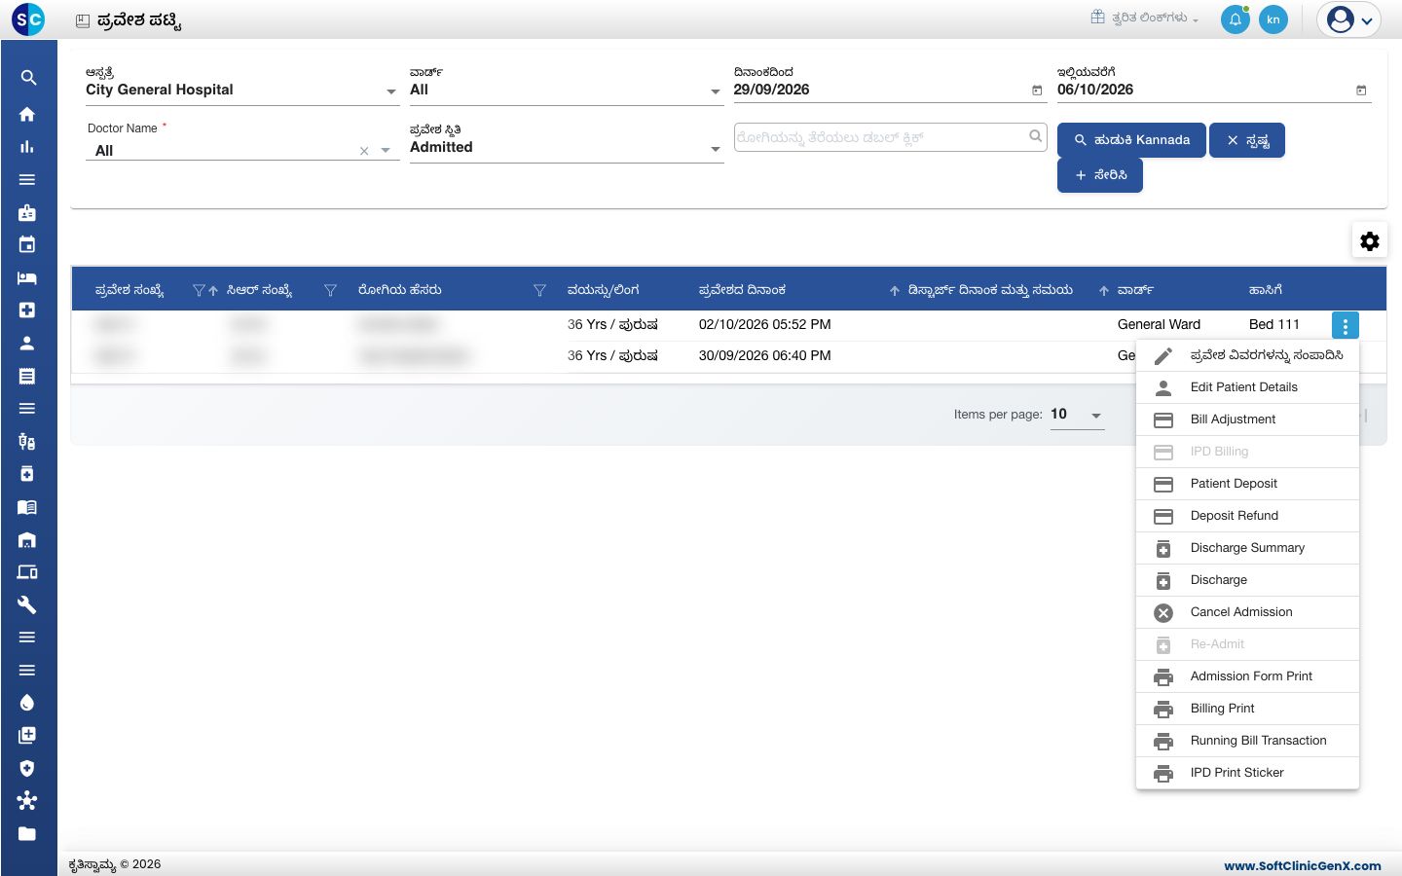This screenshot has height=876, width=1402.
Task: Open the calendar picker for ಇಲ್ಲಿಯವರೆಗೆ date
Action: coord(1361,91)
